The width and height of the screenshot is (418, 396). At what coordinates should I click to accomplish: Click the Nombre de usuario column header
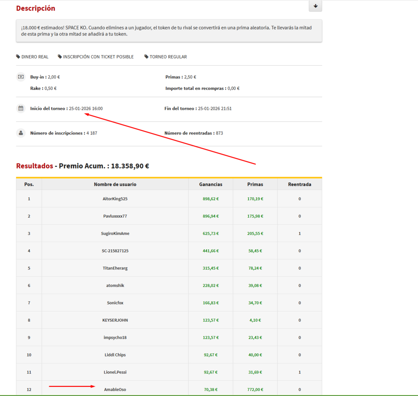click(x=115, y=184)
